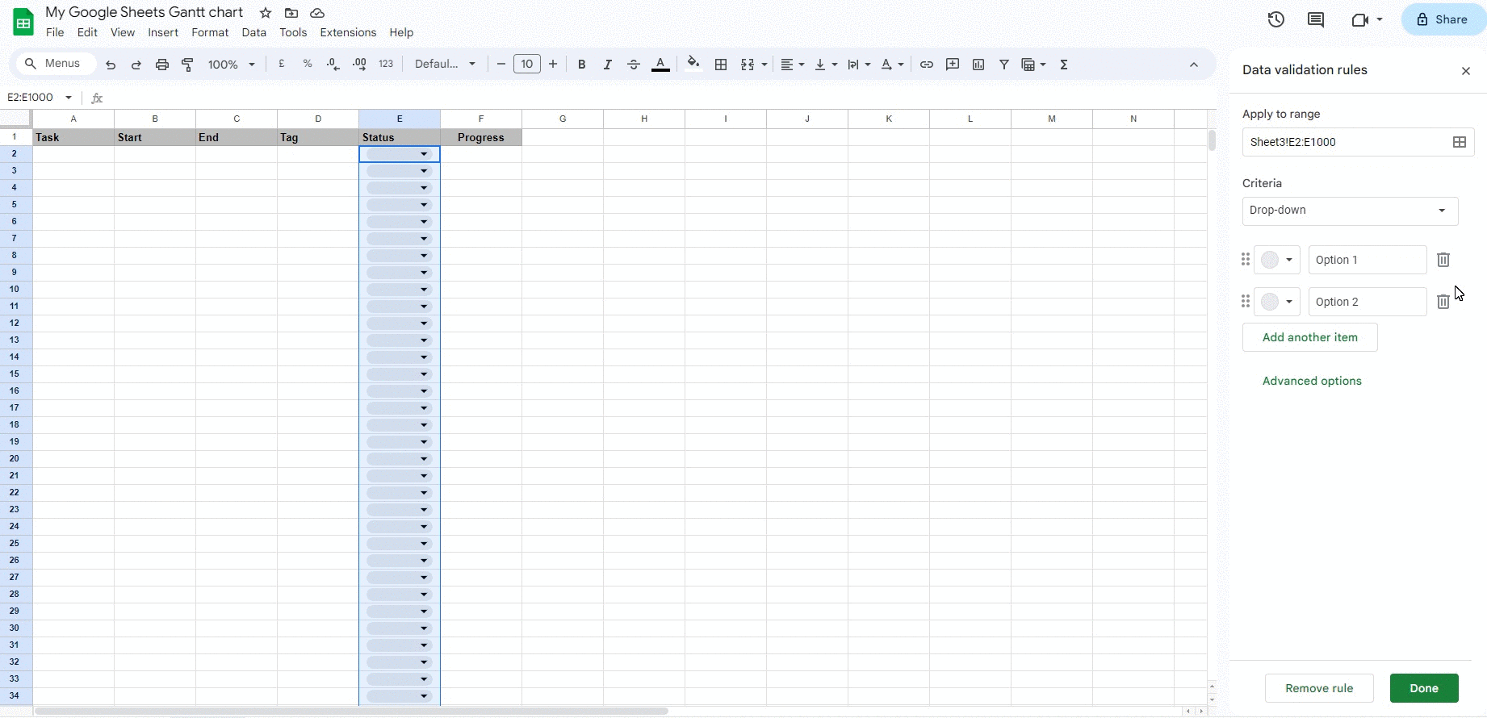
Task: Increase font size with plus
Action: click(x=553, y=65)
